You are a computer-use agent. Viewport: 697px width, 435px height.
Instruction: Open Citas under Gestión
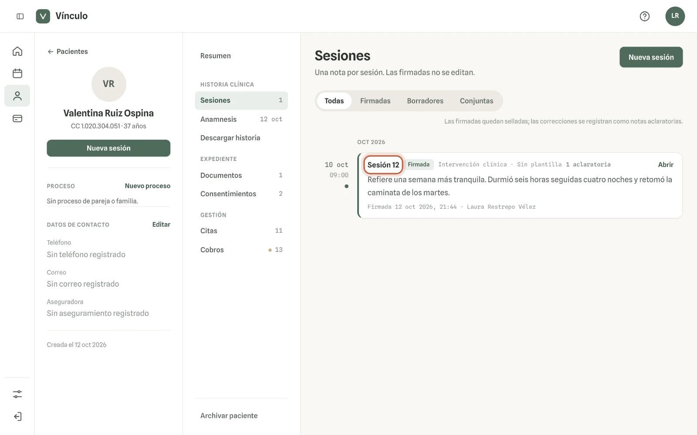241,231
